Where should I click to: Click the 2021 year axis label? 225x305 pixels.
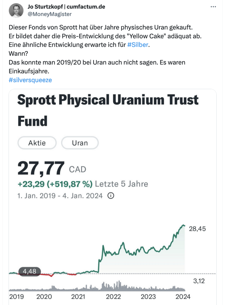78,297
